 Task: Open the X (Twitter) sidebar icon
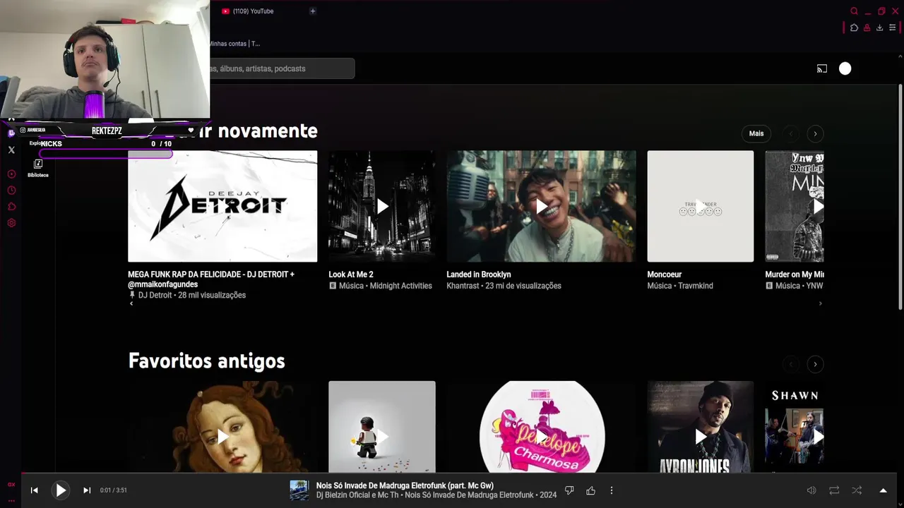(x=11, y=150)
